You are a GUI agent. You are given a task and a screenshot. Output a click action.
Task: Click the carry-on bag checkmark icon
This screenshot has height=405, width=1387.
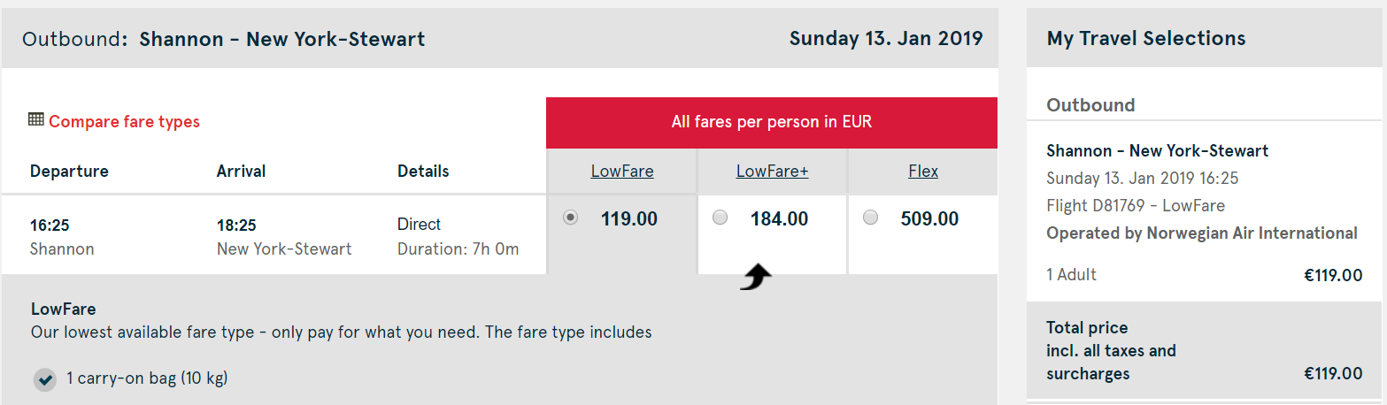coord(44,379)
